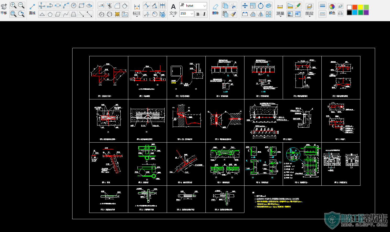The width and height of the screenshot is (390, 232).
Task: Click the mirror tool icon
Action: pyautogui.click(x=261, y=14)
